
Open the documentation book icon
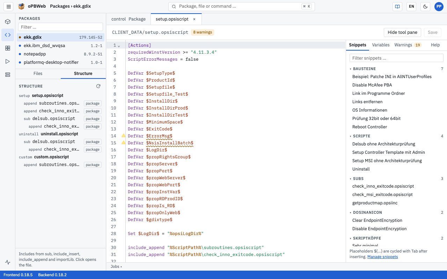(397, 6)
